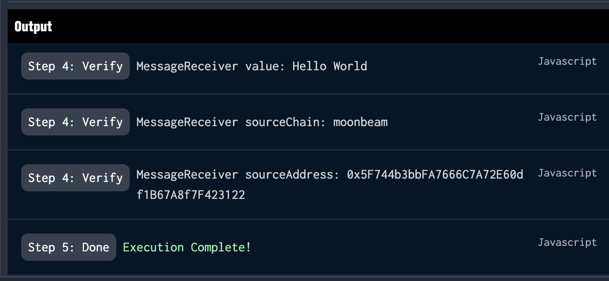This screenshot has height=281, width=609.
Task: Click the wrapped address line f1B67A8f7F423122
Action: 190,195
